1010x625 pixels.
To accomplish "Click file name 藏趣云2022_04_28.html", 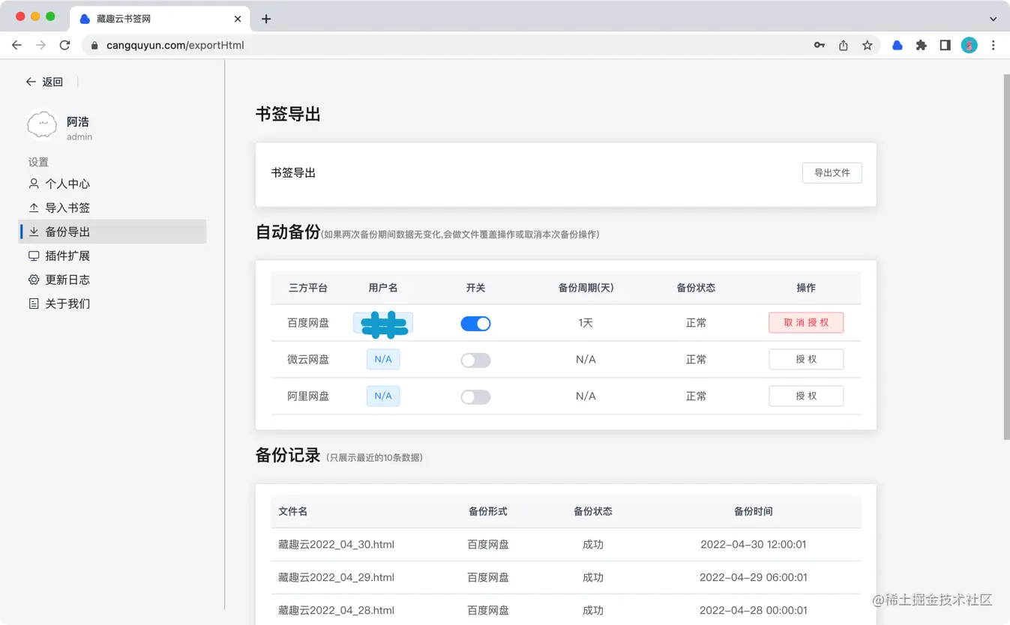I will pos(336,610).
